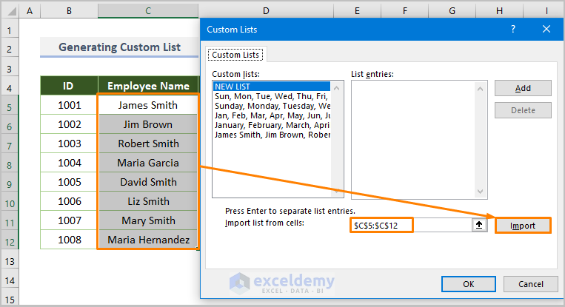The image size is (565, 307).
Task: Close the Custom Lists dialog
Action: click(x=546, y=29)
